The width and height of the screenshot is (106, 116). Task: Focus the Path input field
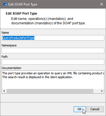point(53,62)
